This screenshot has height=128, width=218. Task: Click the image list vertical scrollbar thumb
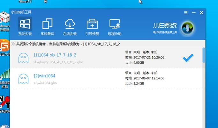pos(204,55)
